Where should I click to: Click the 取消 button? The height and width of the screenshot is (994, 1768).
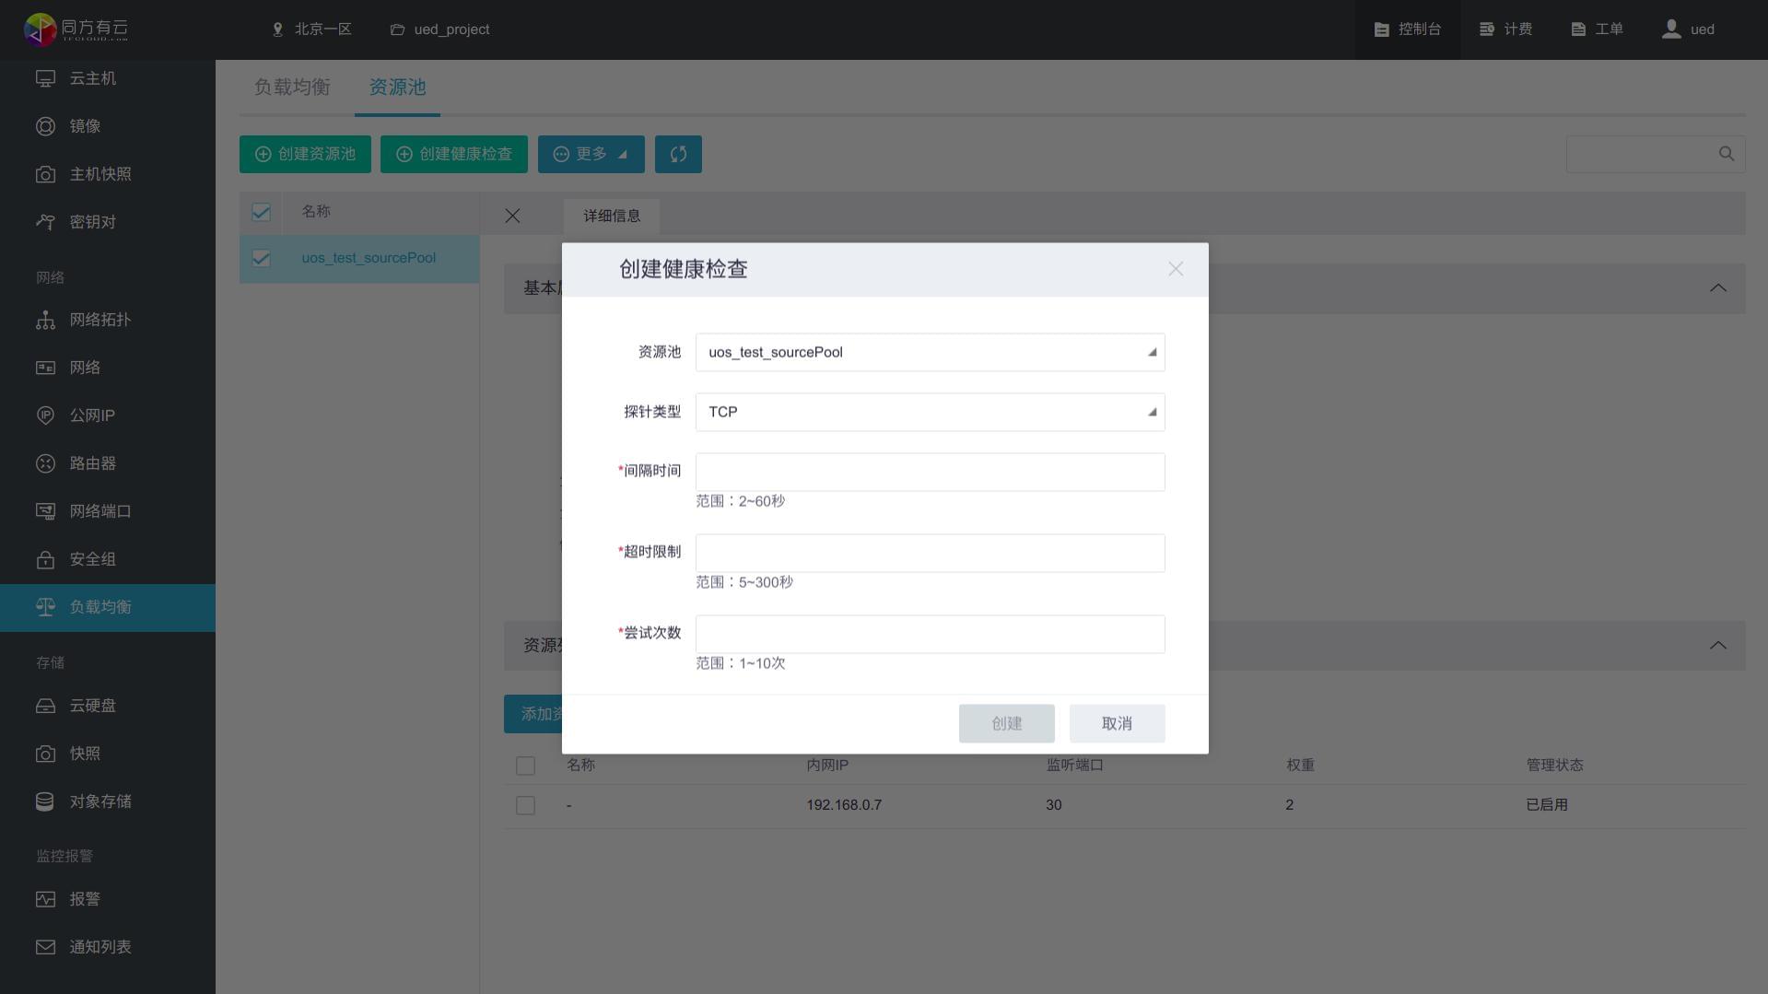click(x=1117, y=723)
